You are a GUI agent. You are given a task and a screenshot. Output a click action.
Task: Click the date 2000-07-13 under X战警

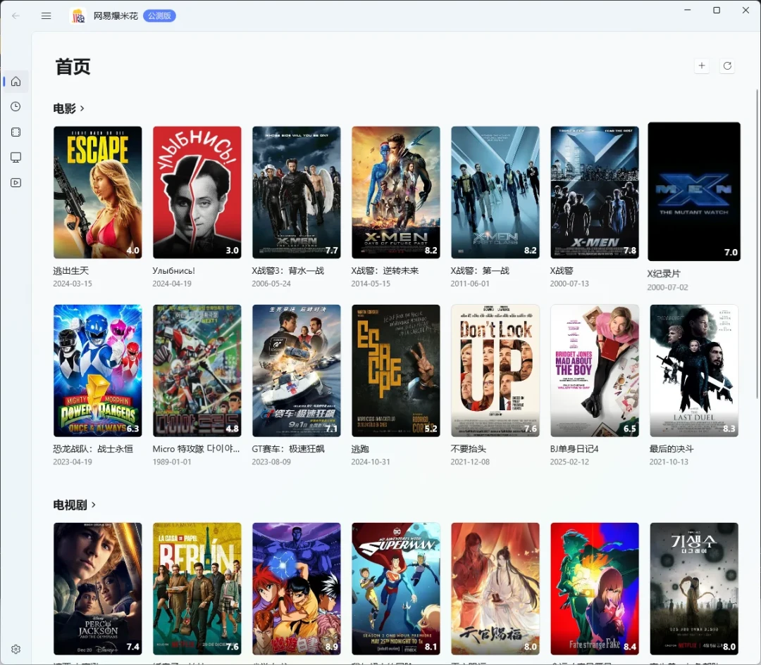pyautogui.click(x=569, y=284)
